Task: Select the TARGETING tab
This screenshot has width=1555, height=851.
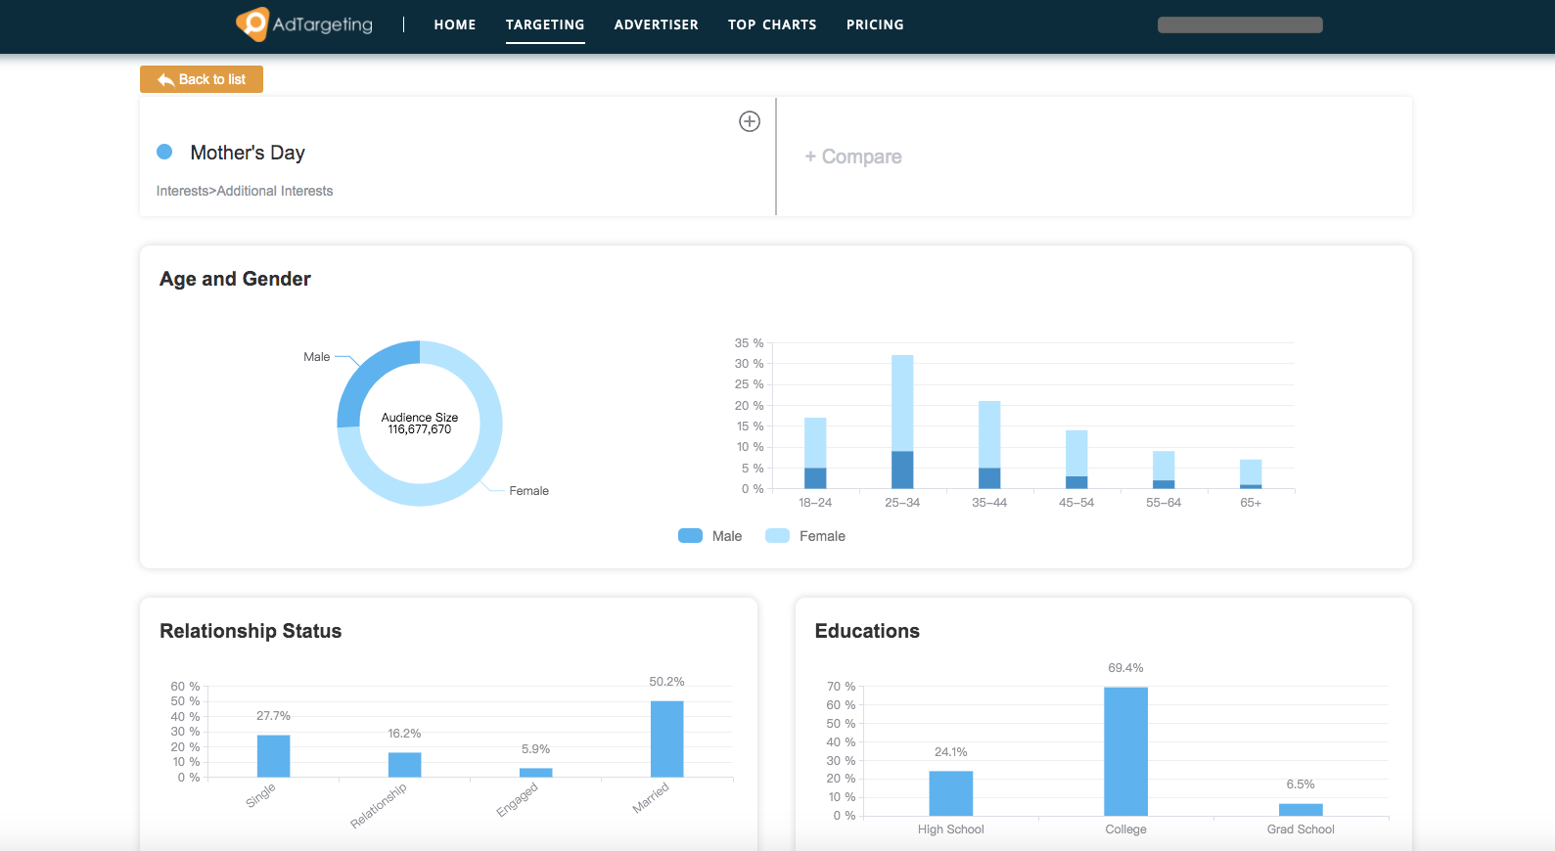Action: pyautogui.click(x=545, y=24)
